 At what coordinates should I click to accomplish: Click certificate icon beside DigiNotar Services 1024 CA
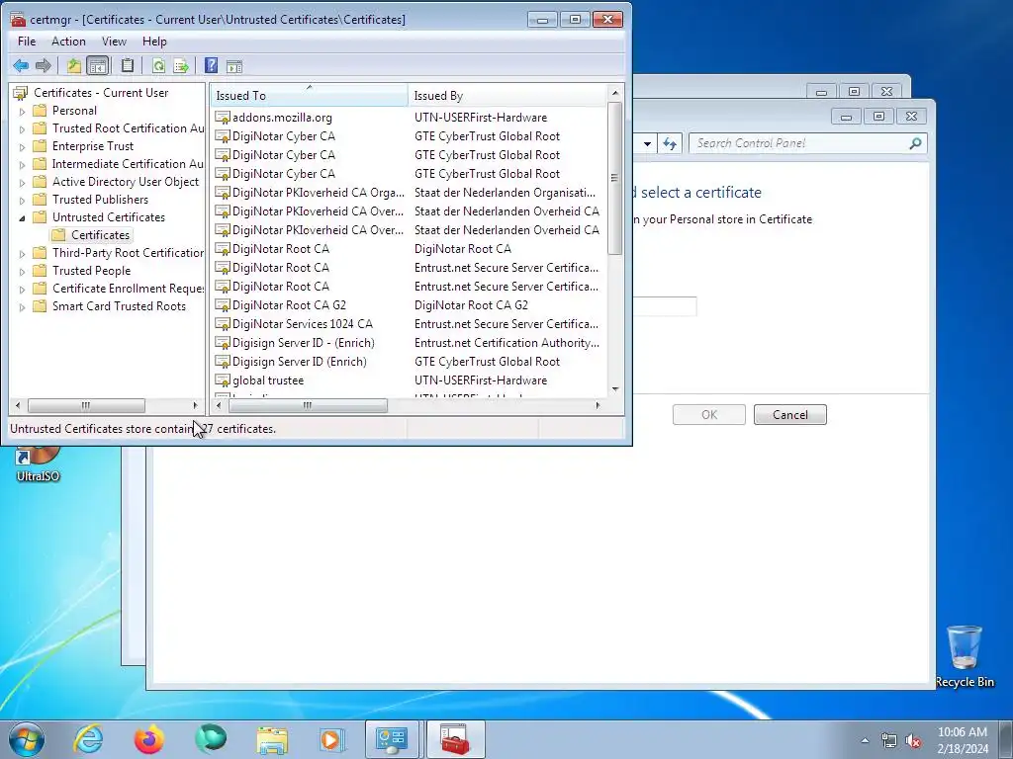(223, 324)
